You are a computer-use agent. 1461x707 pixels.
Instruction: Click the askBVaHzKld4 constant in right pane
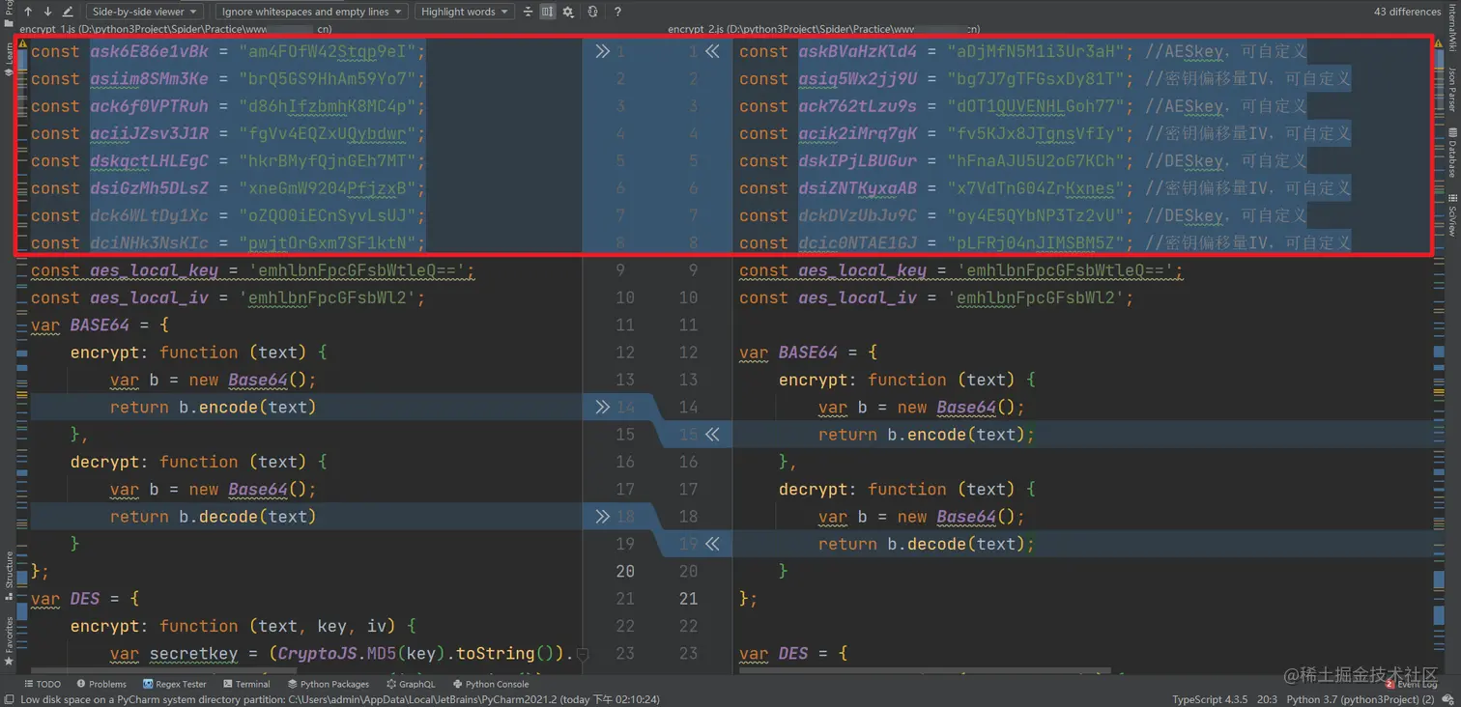[x=857, y=51]
